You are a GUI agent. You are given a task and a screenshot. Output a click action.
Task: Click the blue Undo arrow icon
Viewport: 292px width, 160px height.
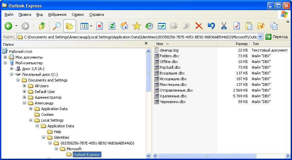(211, 26)
